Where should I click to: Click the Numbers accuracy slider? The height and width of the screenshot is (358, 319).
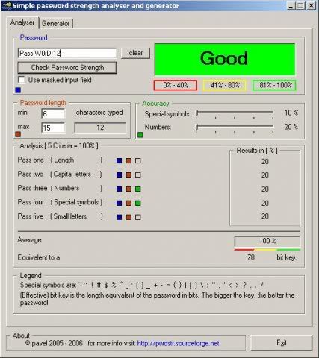[235, 128]
